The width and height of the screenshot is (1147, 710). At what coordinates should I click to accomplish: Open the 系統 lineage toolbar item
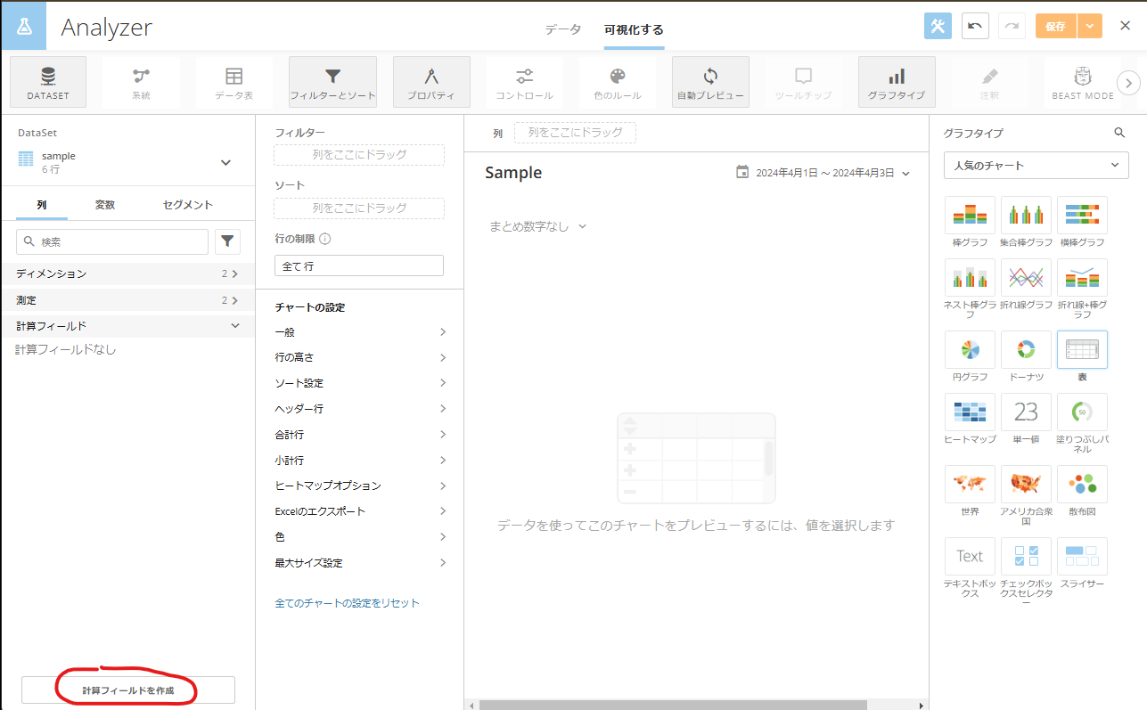pyautogui.click(x=142, y=82)
